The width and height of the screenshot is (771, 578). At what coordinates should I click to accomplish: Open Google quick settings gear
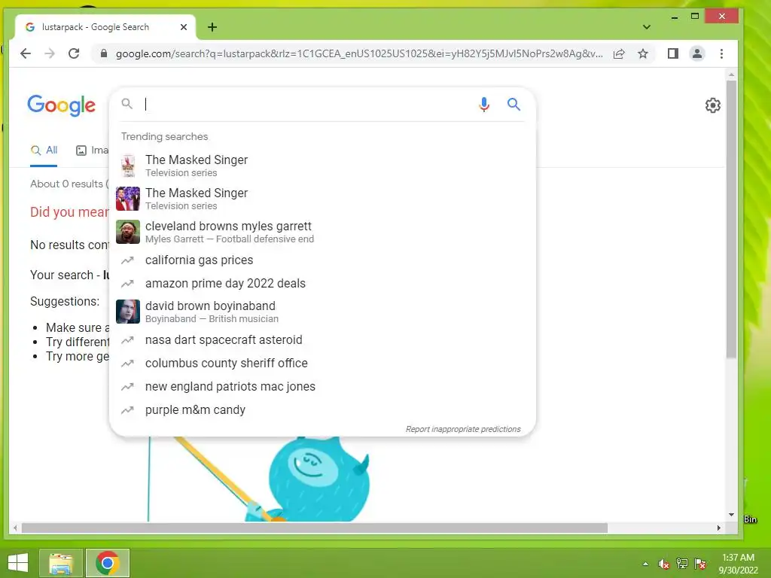click(712, 105)
